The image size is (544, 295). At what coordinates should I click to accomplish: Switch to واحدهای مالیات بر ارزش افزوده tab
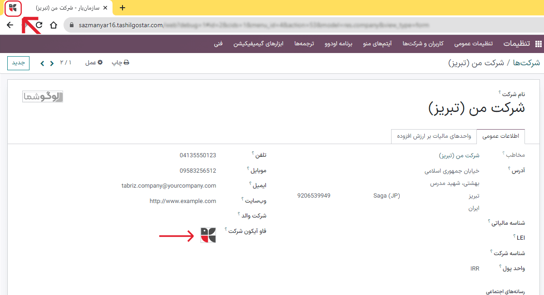click(434, 136)
